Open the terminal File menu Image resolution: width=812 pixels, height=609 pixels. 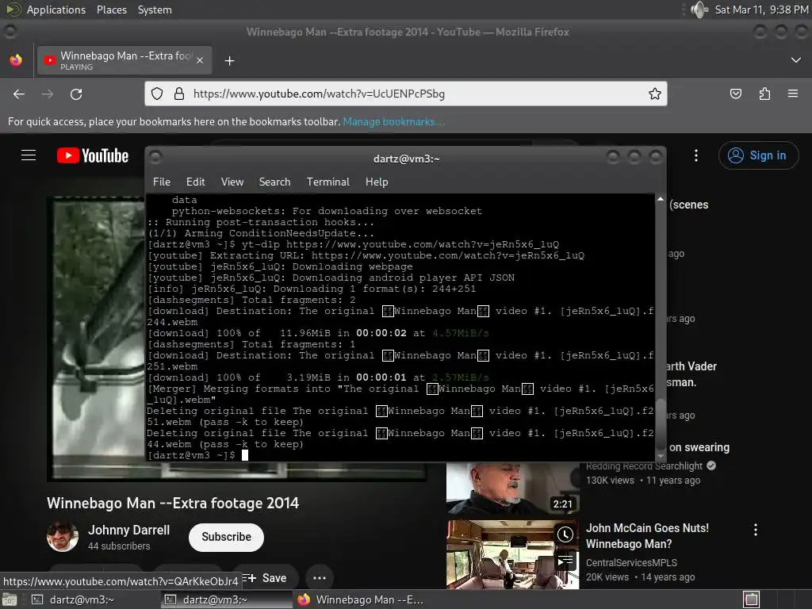(x=162, y=182)
